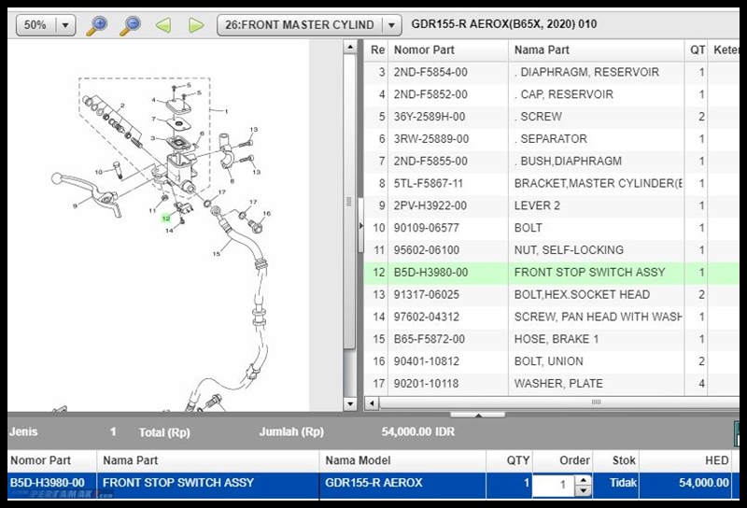Go to previous diagram with left arrow
The height and width of the screenshot is (508, 747).
[163, 25]
